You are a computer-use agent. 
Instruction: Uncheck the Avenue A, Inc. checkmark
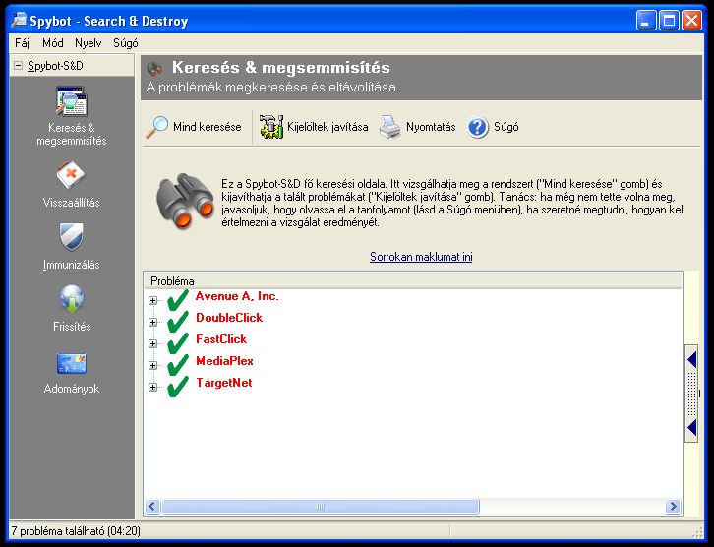pyautogui.click(x=178, y=300)
